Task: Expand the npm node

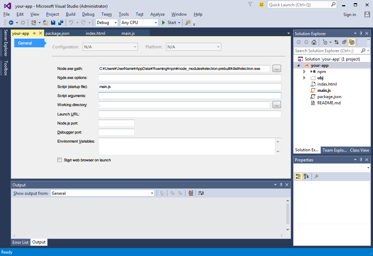Action: pos(304,72)
